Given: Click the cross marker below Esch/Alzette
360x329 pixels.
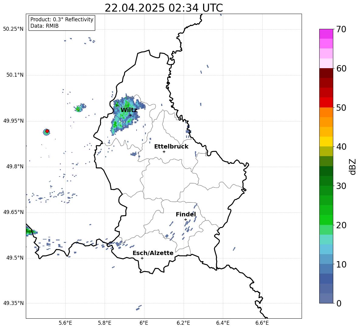Looking at the screenshot, I should (142, 258).
